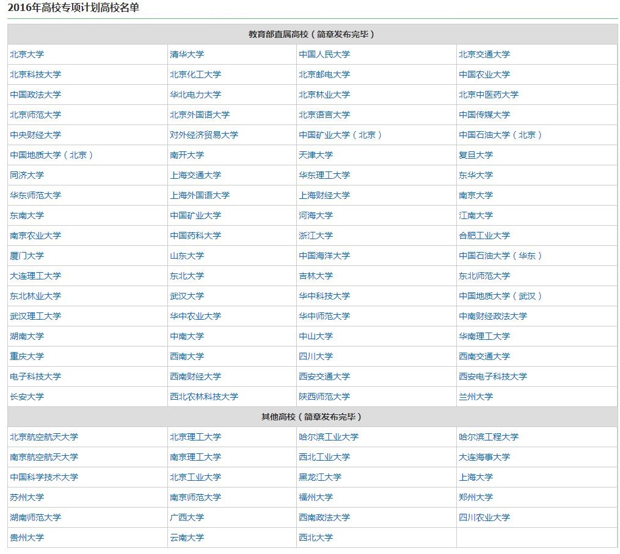The image size is (620, 554).
Task: Select the 南京大学 link
Action: (x=476, y=195)
